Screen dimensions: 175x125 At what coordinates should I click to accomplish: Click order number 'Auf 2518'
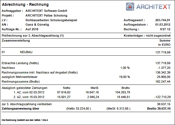32,29
